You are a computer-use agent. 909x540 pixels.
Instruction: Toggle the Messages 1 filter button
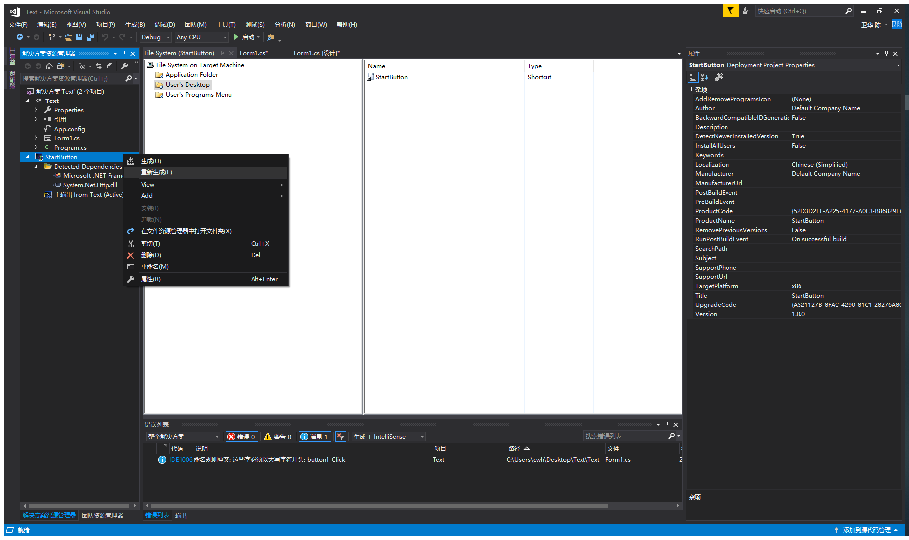click(x=315, y=437)
